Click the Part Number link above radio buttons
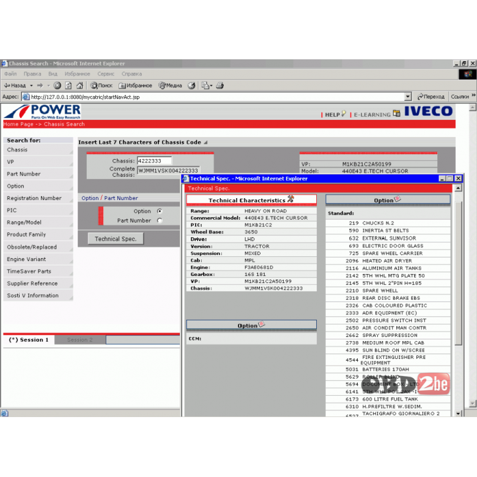Viewport: 477px width, 477px height. click(121, 198)
